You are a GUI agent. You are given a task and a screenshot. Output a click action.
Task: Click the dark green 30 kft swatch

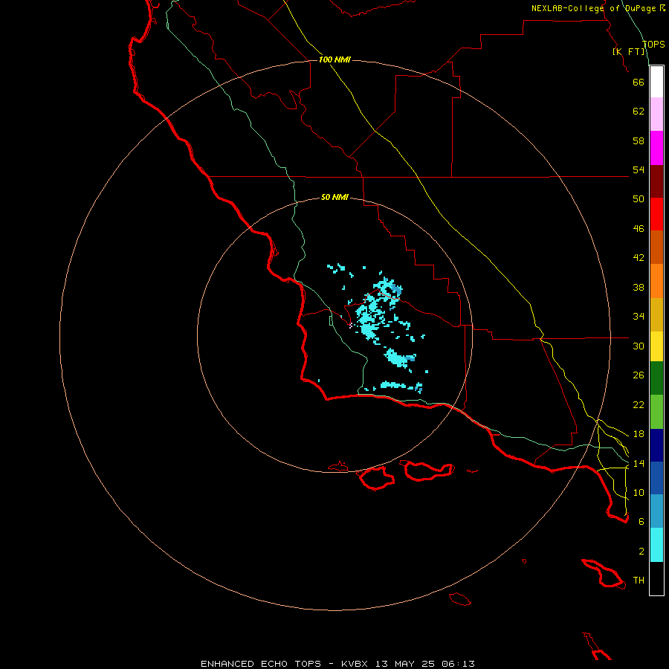(656, 378)
